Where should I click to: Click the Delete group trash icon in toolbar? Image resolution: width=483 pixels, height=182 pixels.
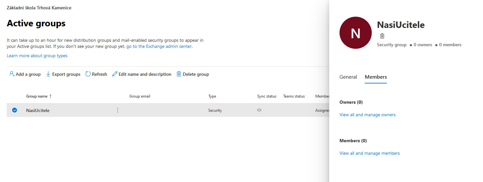(x=179, y=74)
